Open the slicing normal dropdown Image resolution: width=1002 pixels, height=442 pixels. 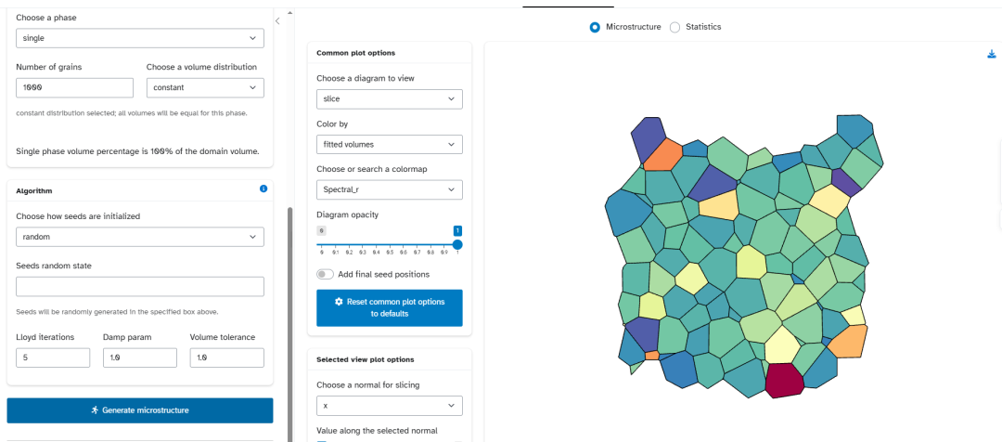click(390, 406)
